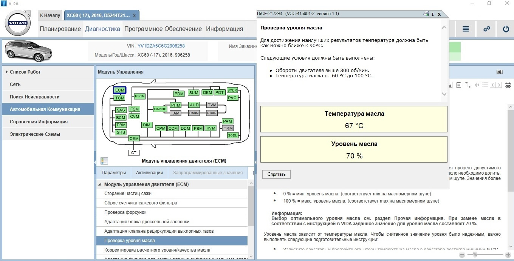Go to previous page with left chevron
Screen dimensions: 514x261
tap(493, 85)
